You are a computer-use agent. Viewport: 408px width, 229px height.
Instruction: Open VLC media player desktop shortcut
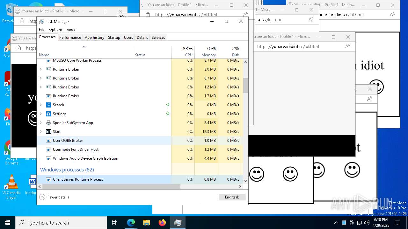[11, 187]
